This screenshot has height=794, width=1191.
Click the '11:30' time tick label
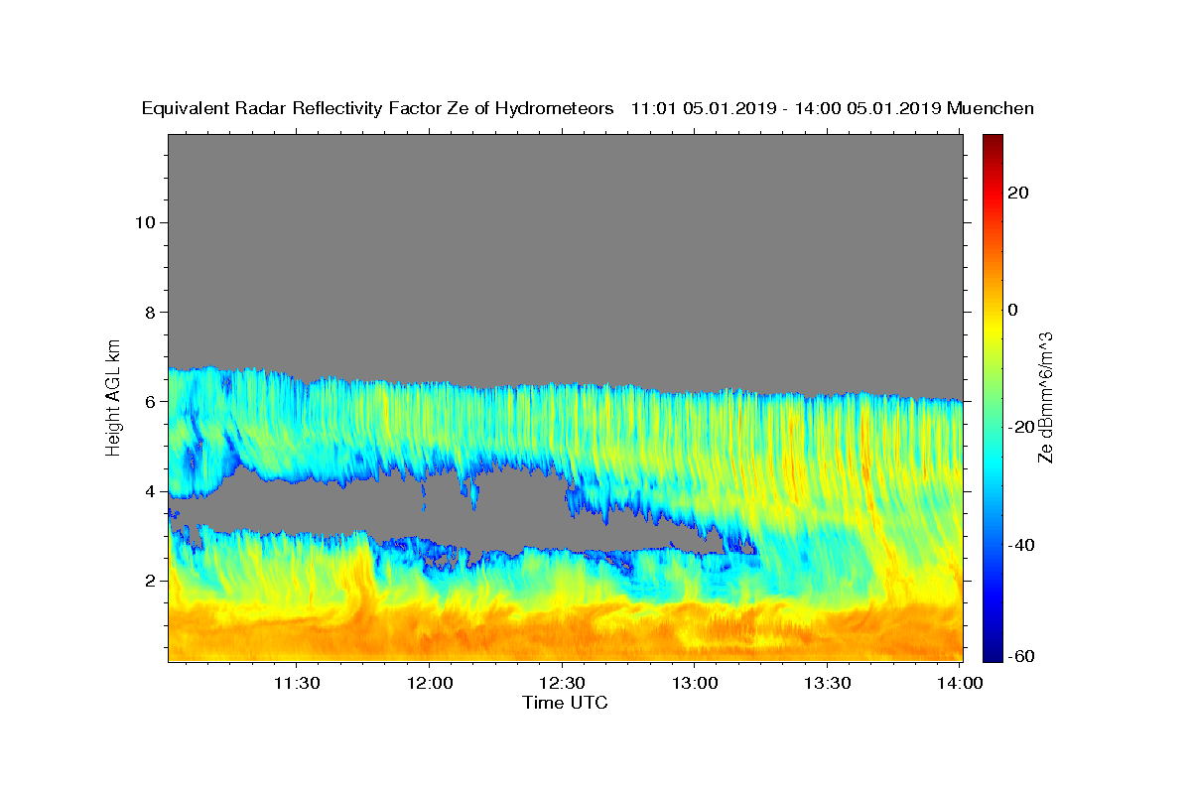point(297,683)
